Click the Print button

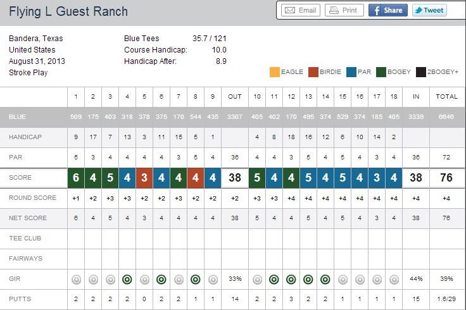click(x=344, y=10)
